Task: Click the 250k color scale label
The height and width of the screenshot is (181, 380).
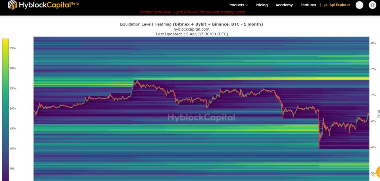Action: click(x=13, y=88)
